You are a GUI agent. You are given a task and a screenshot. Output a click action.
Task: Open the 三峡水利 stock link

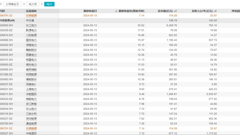(x=31, y=114)
